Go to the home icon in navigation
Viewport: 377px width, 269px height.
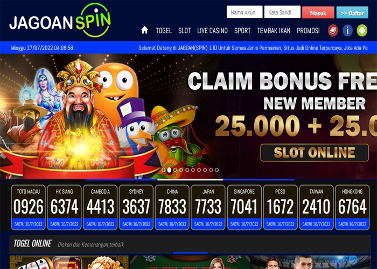144,30
